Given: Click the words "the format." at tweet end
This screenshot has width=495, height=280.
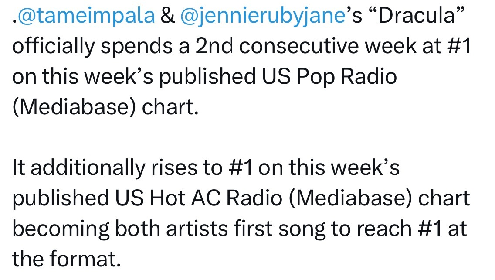Looking at the screenshot, I should click(67, 259).
